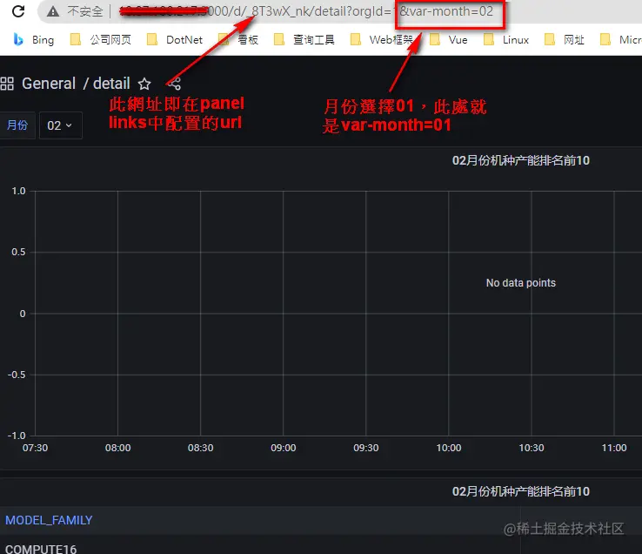Click the detail dashboard title
This screenshot has width=642, height=554.
(x=111, y=84)
